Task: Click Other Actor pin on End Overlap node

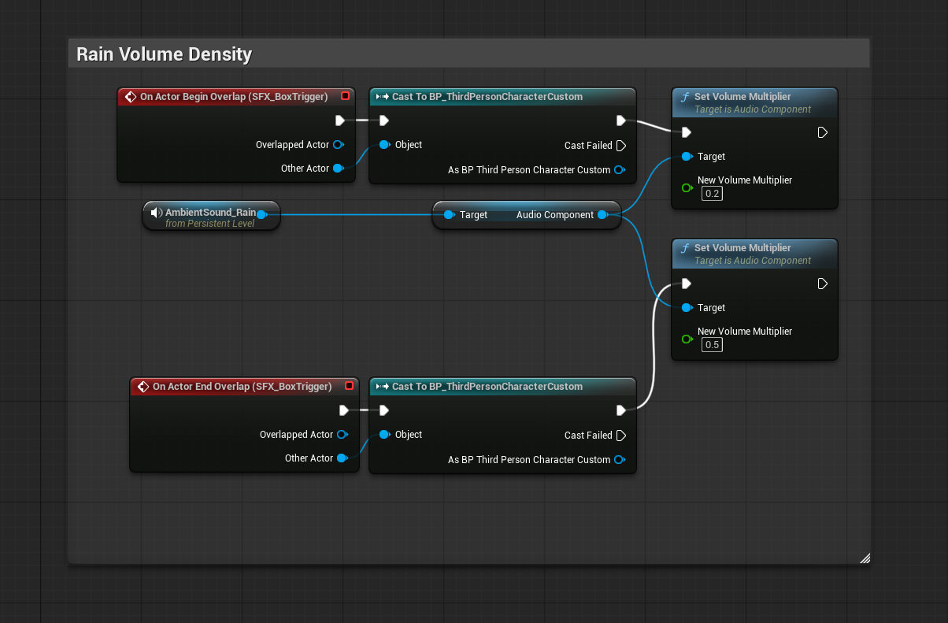Action: [x=342, y=458]
